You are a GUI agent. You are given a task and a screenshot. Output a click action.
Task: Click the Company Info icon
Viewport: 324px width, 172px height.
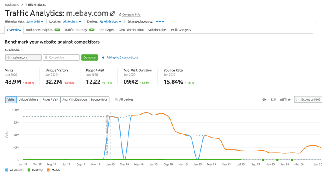[x=119, y=15]
